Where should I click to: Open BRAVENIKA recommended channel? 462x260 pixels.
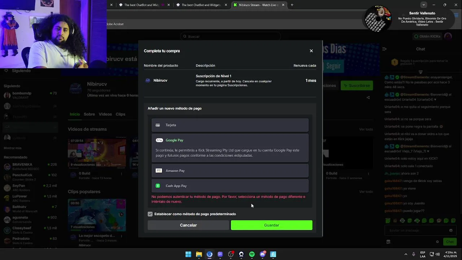(31, 166)
